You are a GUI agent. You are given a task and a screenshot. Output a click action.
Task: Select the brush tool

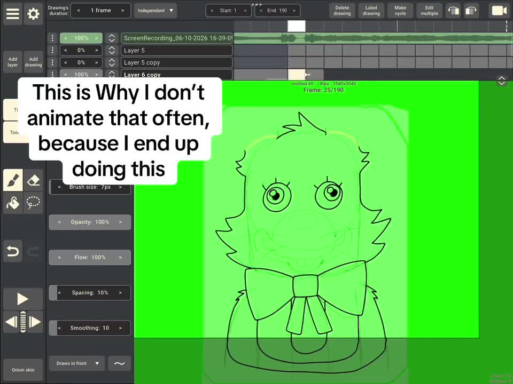13,180
